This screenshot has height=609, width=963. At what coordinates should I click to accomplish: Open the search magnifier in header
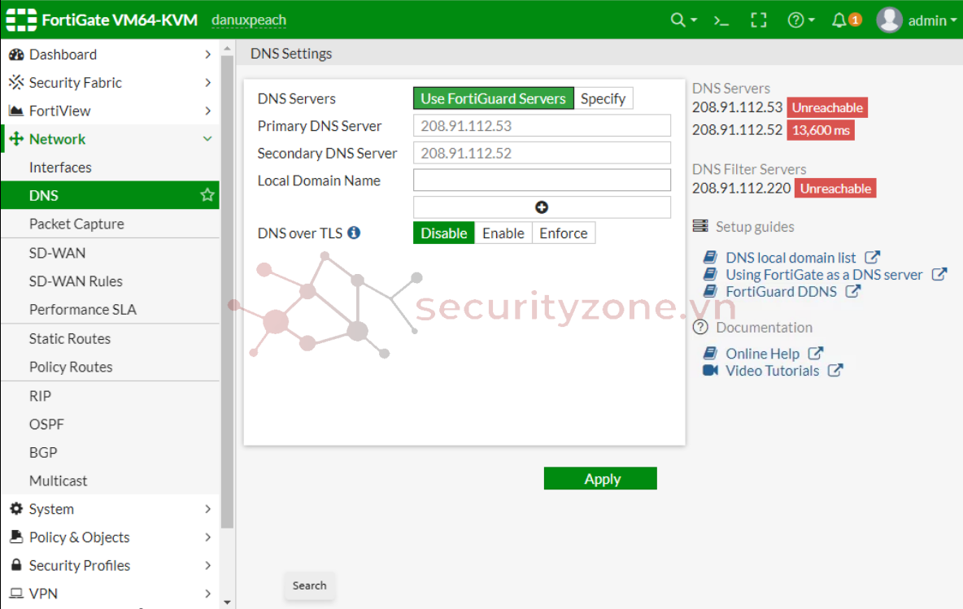point(678,20)
